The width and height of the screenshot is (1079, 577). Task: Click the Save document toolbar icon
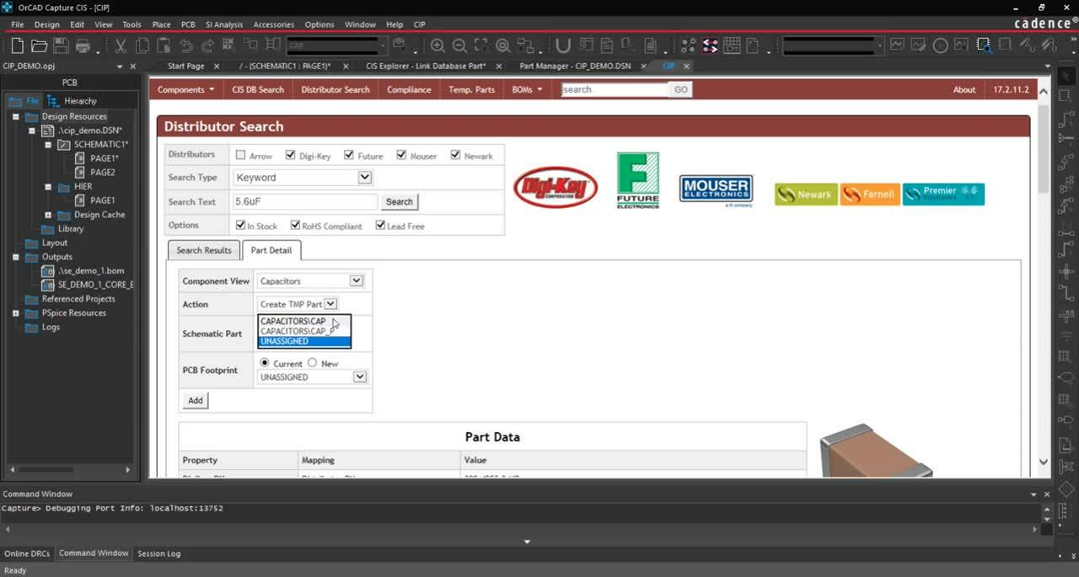[59, 45]
